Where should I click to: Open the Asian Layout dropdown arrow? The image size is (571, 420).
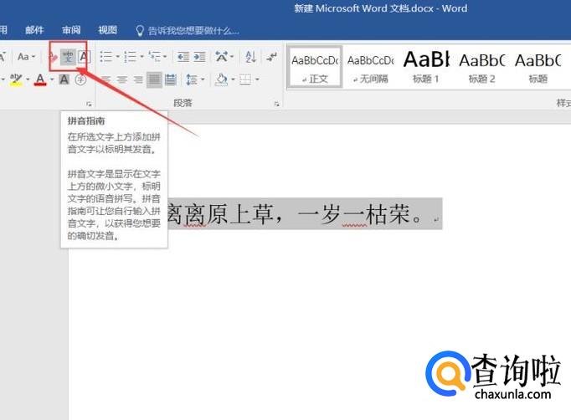tap(232, 57)
